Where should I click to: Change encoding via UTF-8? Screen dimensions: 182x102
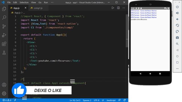pyautogui.click(x=96, y=100)
